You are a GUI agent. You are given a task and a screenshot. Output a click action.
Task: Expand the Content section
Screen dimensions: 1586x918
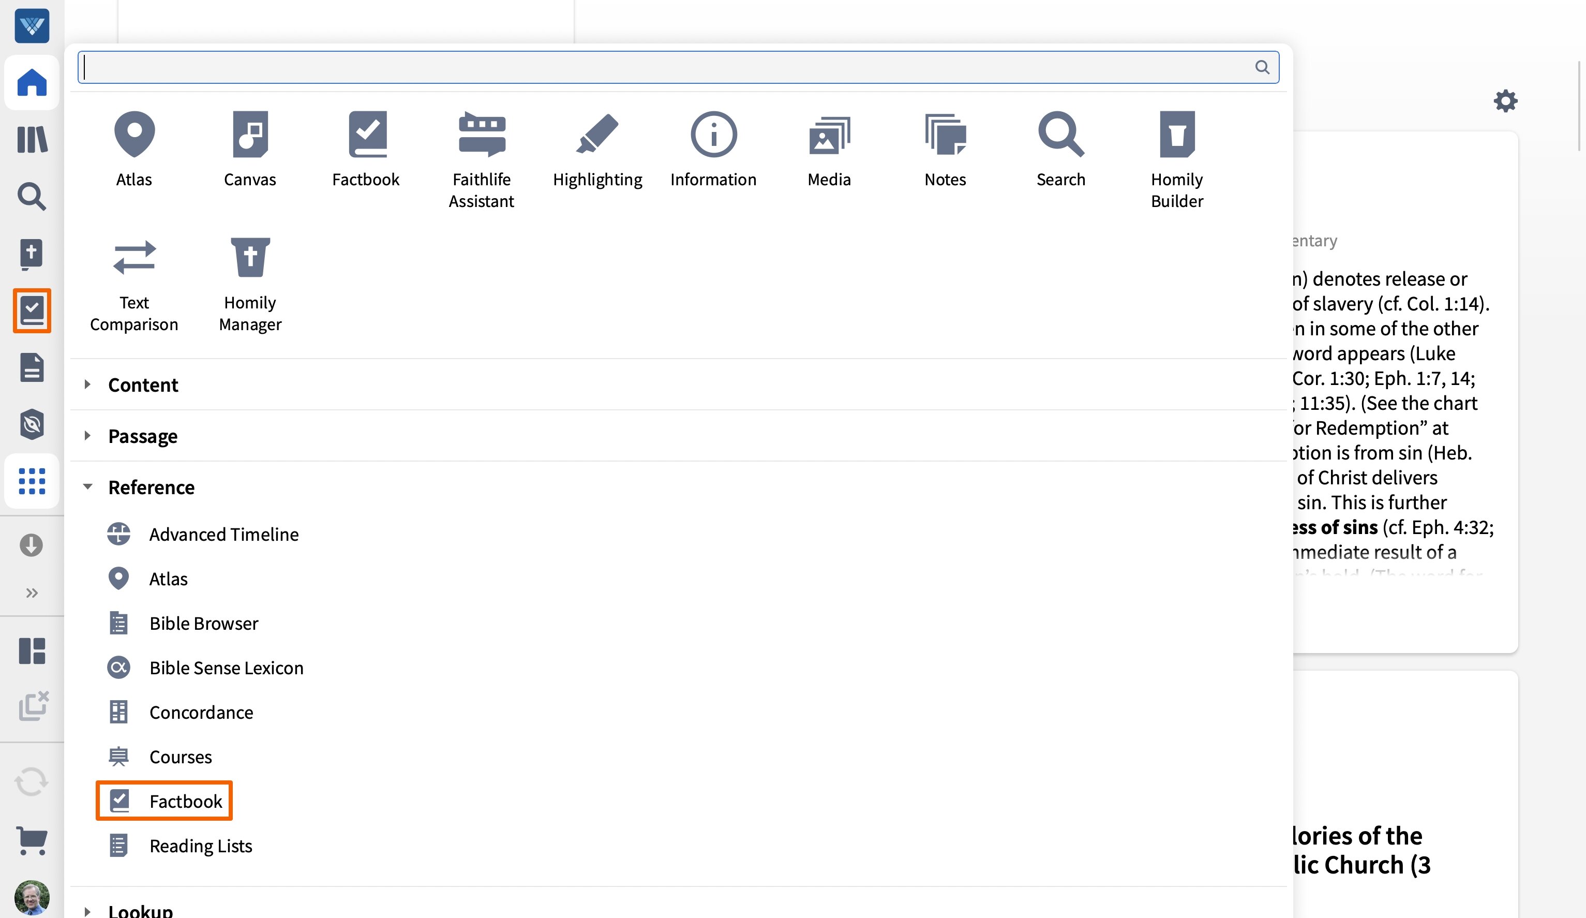(143, 384)
